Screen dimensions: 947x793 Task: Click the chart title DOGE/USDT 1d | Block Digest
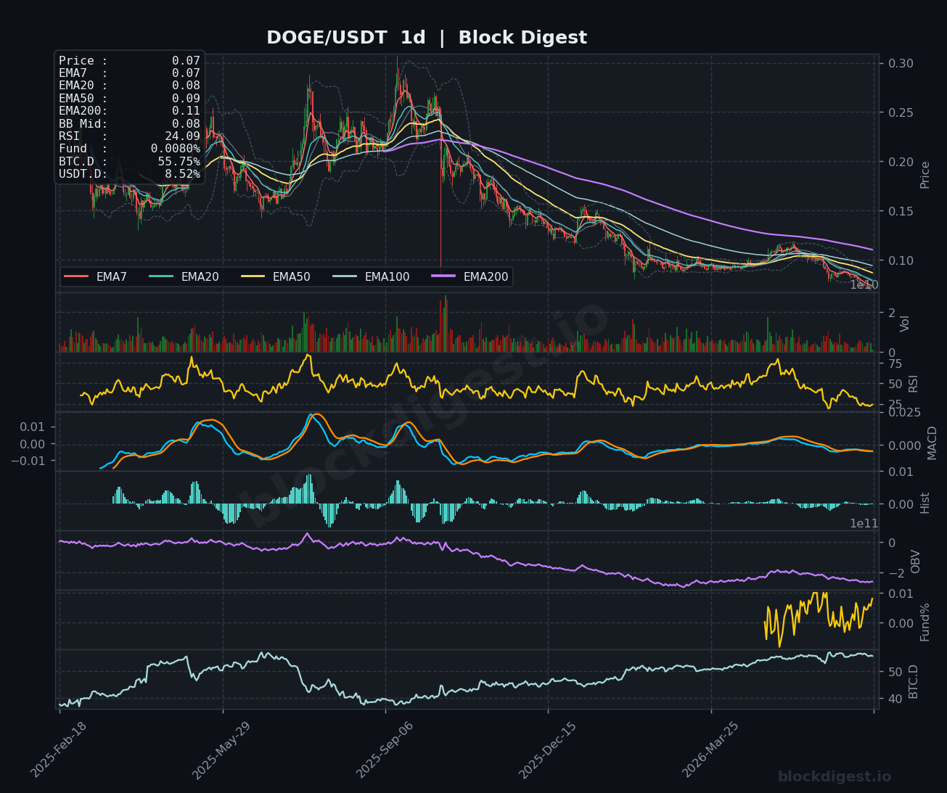point(427,38)
